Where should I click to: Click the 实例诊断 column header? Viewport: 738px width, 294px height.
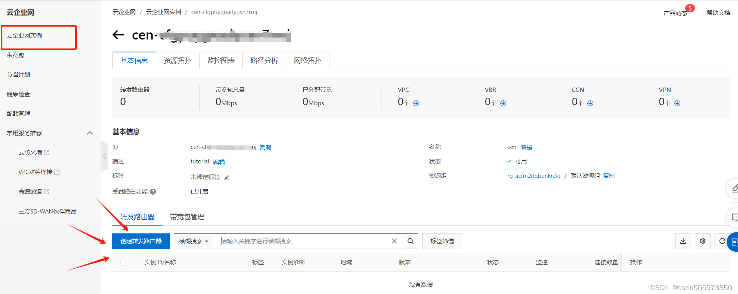pos(293,262)
